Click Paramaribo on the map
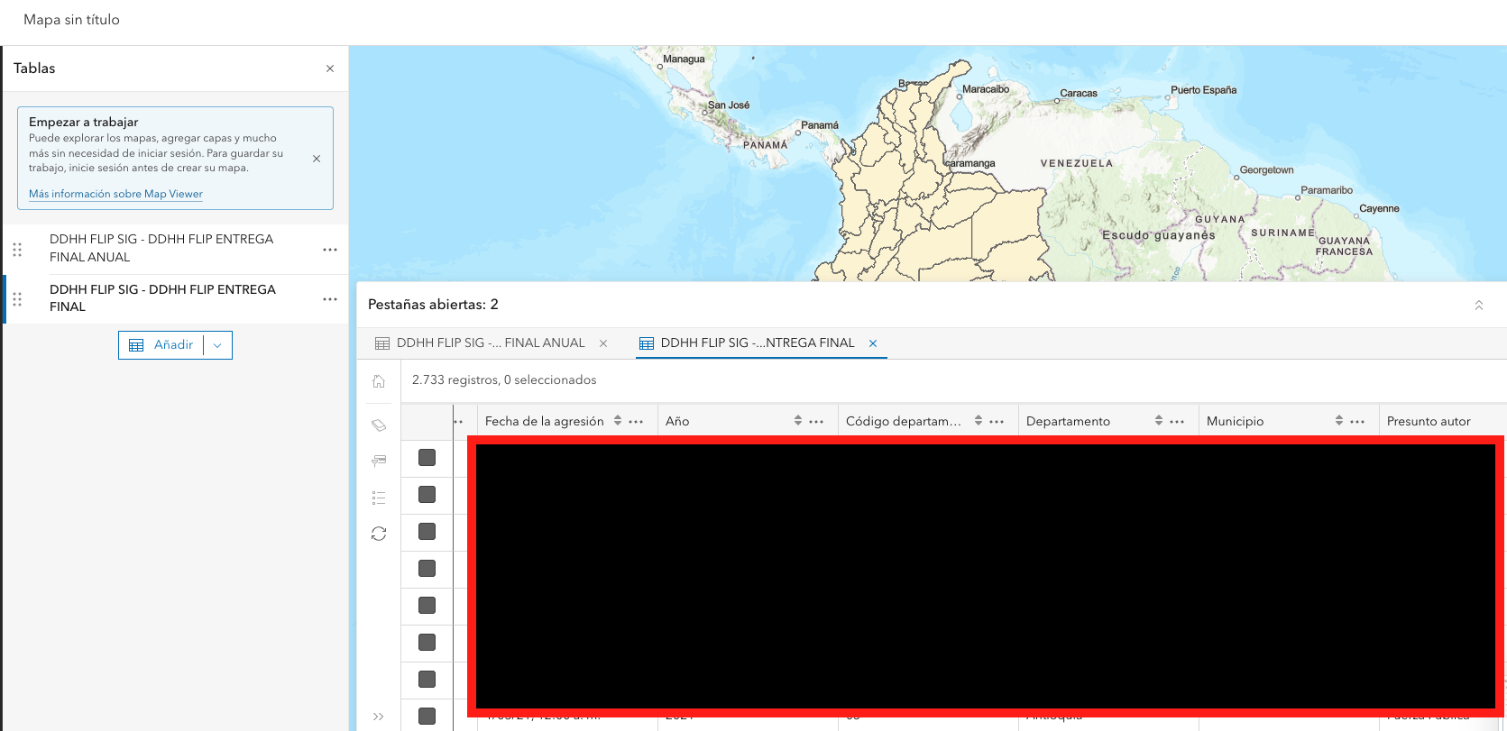The image size is (1507, 731). [1327, 190]
